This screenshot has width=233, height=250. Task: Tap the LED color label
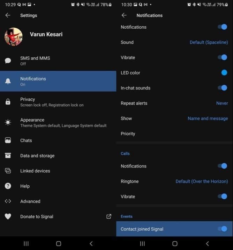pos(130,73)
